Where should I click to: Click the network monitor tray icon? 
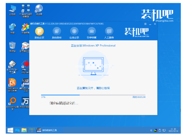(x=164, y=130)
